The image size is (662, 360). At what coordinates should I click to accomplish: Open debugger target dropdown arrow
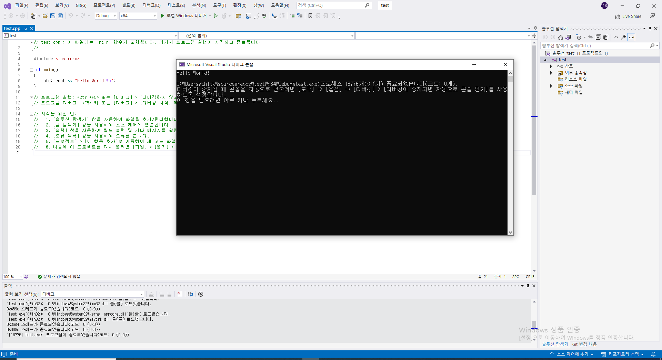click(210, 16)
